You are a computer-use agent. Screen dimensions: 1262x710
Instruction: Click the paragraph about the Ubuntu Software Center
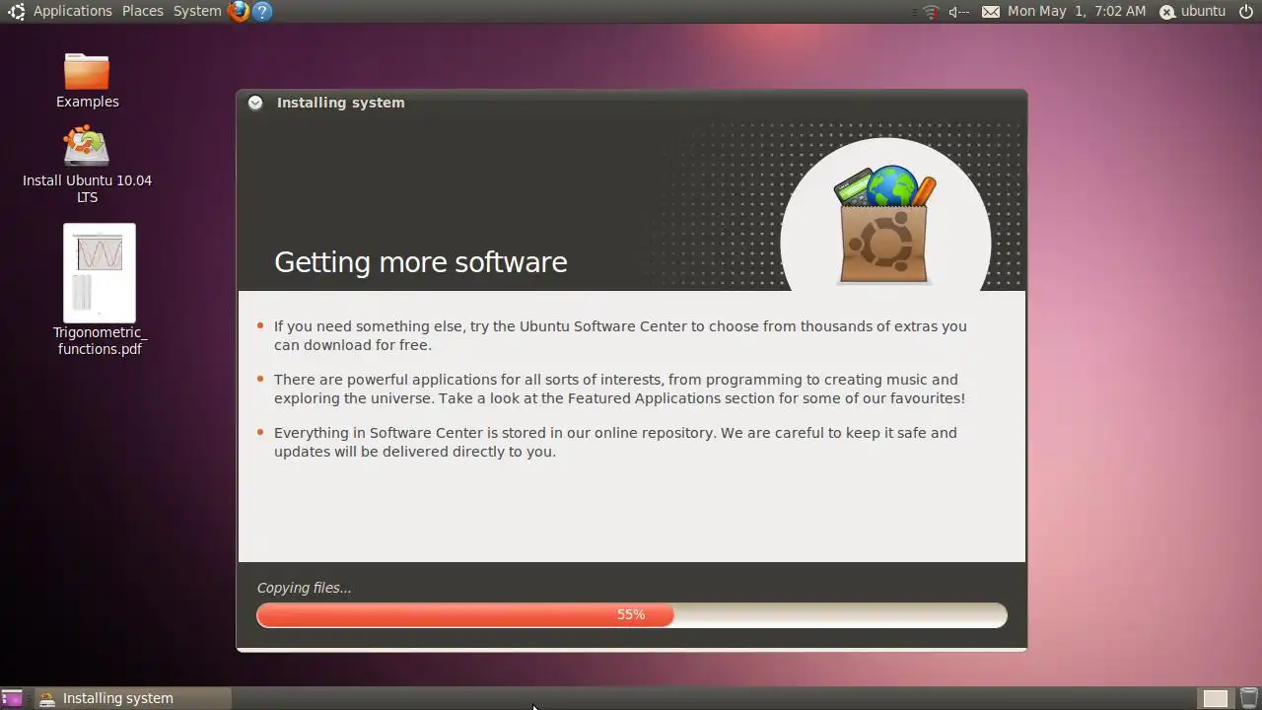pyautogui.click(x=620, y=335)
